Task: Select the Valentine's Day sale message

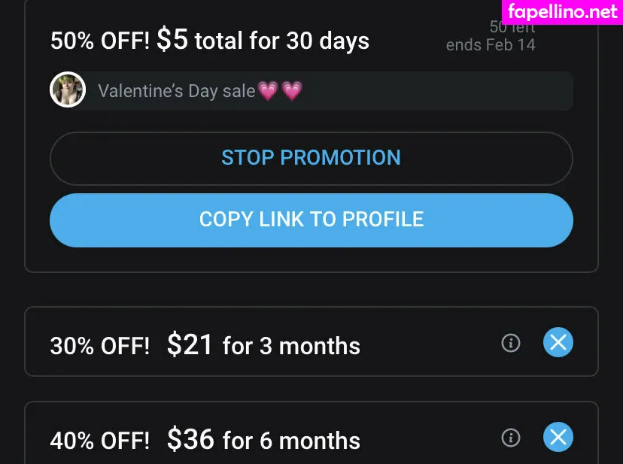Action: pyautogui.click(x=176, y=91)
